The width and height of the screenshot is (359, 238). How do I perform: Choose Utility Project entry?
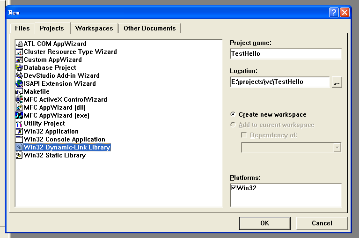[44, 124]
